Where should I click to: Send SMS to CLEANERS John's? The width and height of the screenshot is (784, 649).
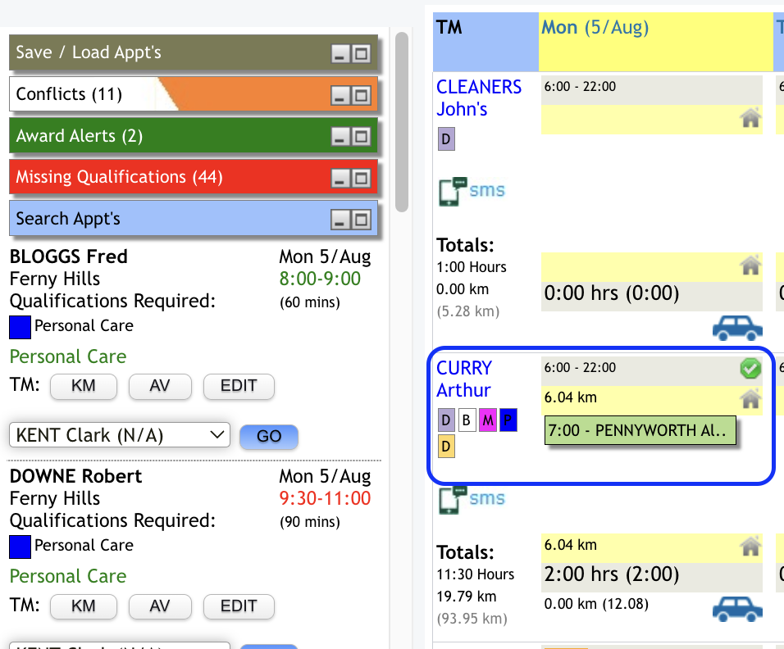pos(472,192)
